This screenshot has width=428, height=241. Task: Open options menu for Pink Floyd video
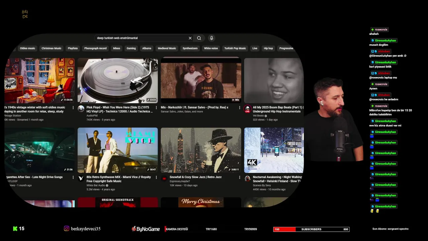coord(156,108)
